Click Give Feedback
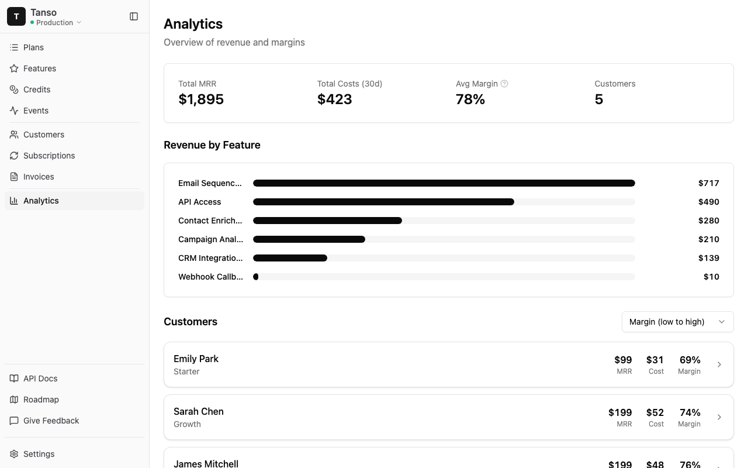The height and width of the screenshot is (468, 748). tap(51, 421)
